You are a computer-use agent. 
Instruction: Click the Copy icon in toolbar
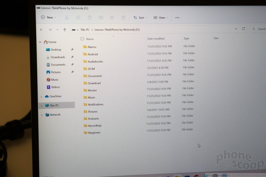[x=78, y=18]
